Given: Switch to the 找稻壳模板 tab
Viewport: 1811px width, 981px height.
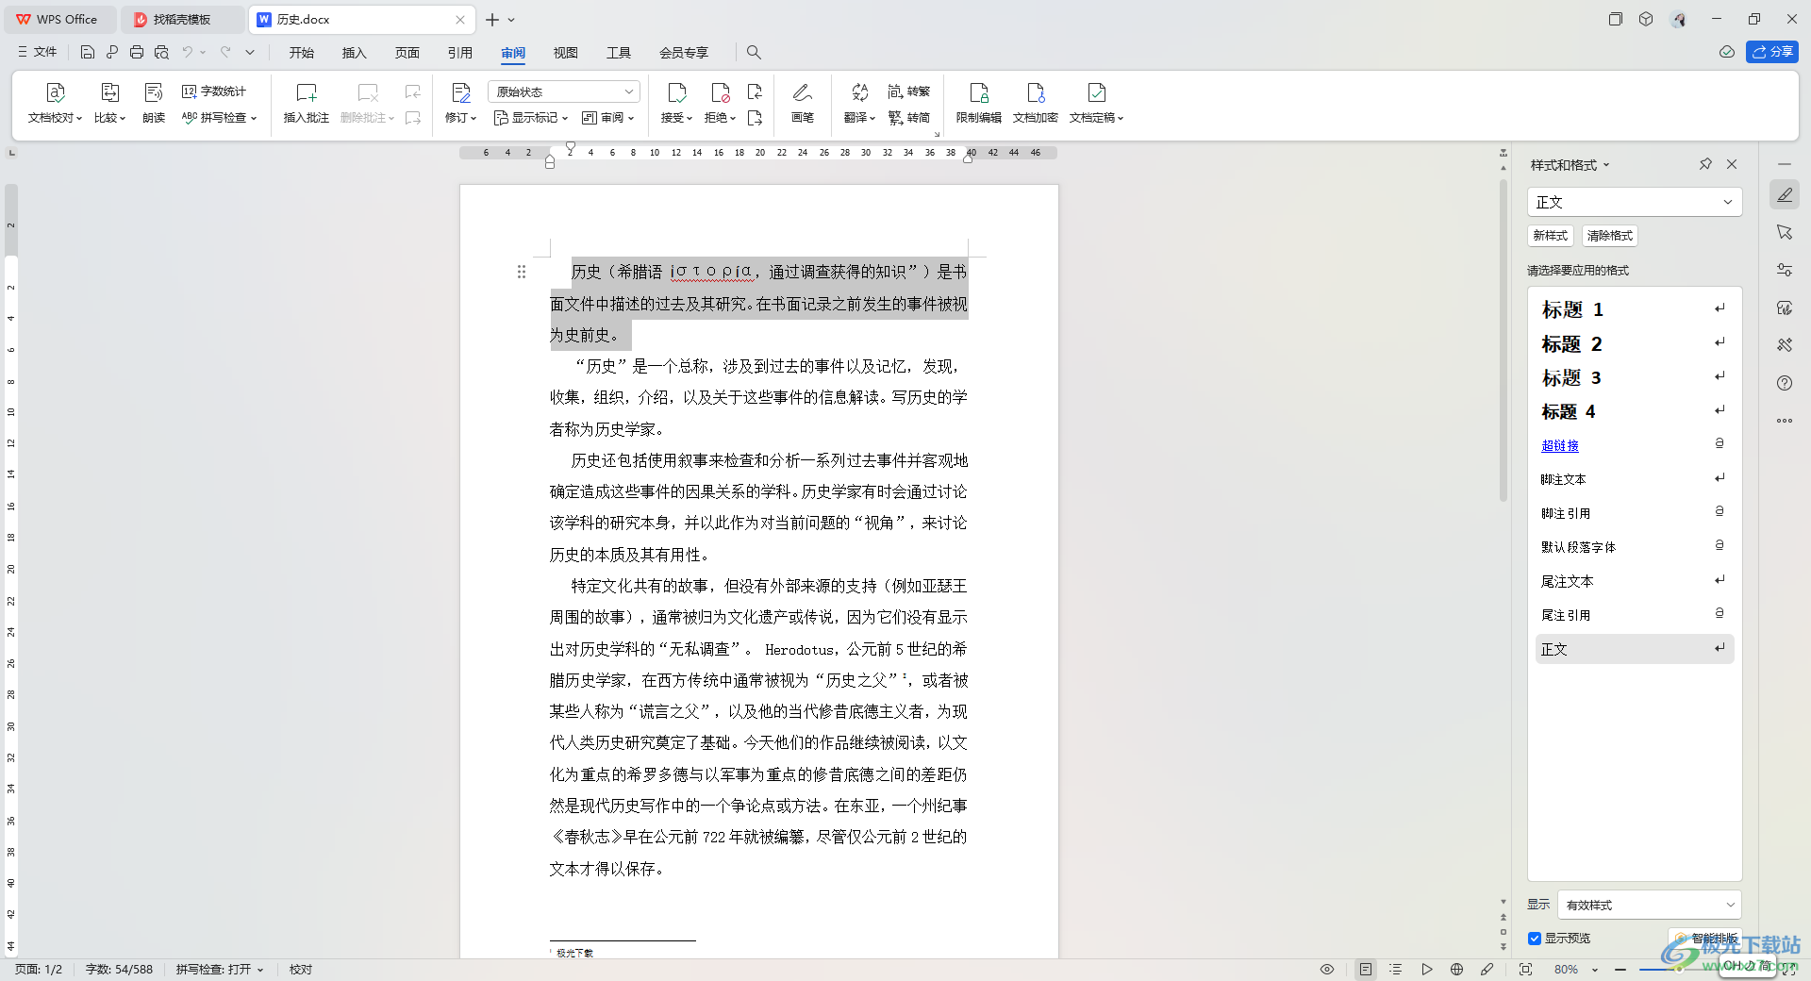Looking at the screenshot, I should pos(182,19).
